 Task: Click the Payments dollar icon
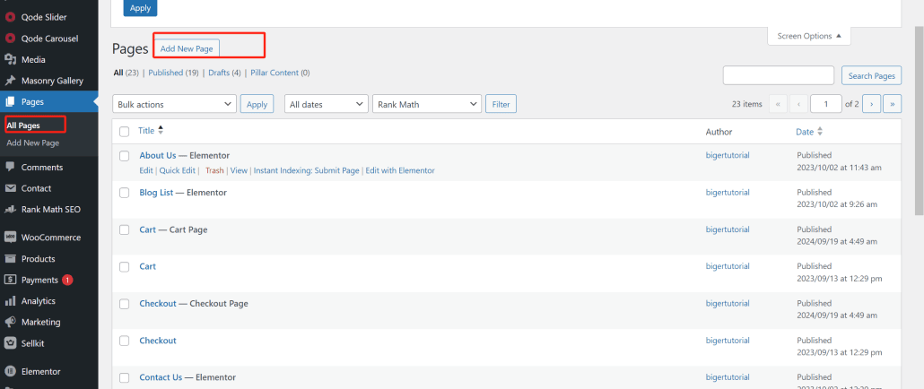tap(10, 280)
